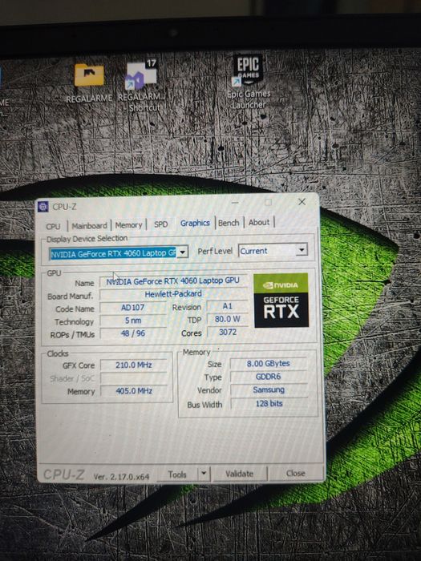Open the About tab
This screenshot has height=561, width=421.
coord(259,222)
